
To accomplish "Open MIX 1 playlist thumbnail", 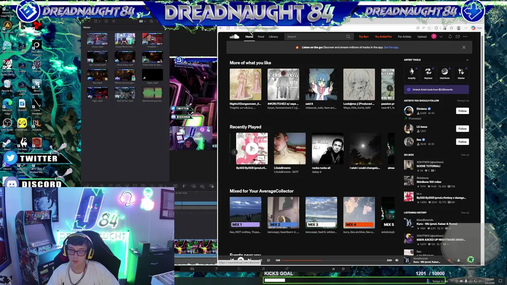I will pos(245,213).
